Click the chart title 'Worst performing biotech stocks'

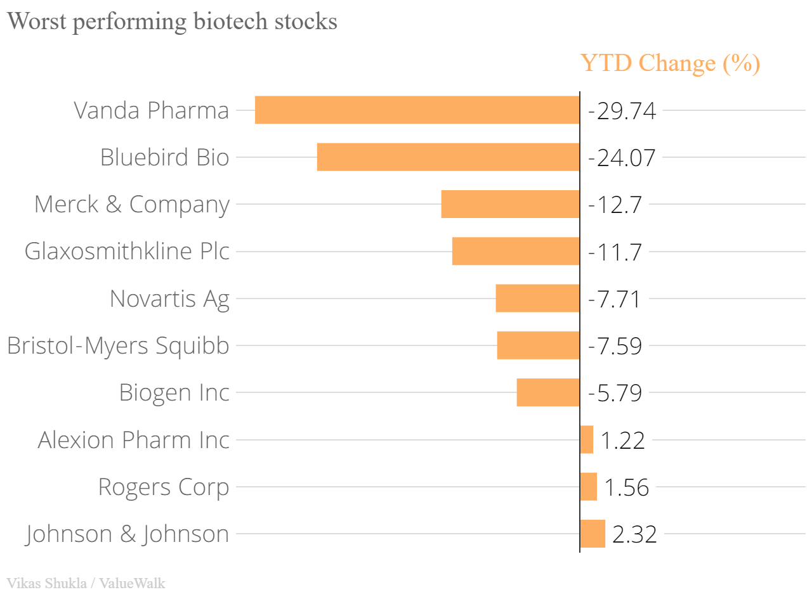point(172,22)
